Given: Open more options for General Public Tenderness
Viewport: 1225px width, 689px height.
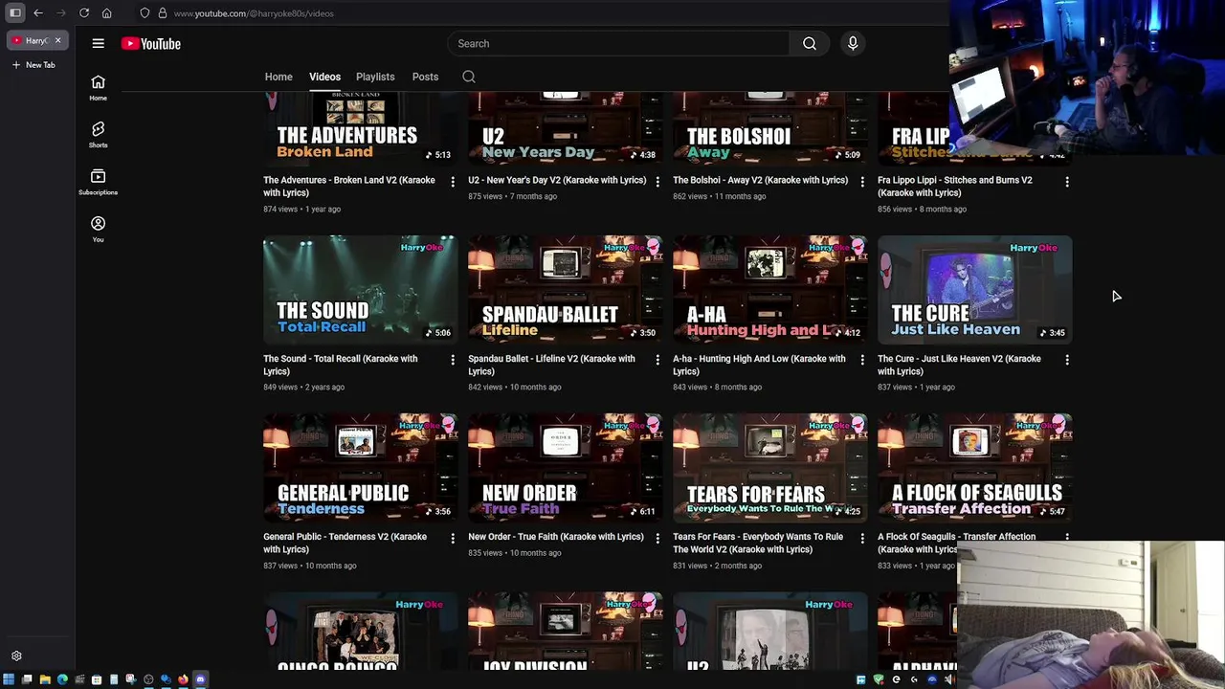Looking at the screenshot, I should (x=453, y=539).
